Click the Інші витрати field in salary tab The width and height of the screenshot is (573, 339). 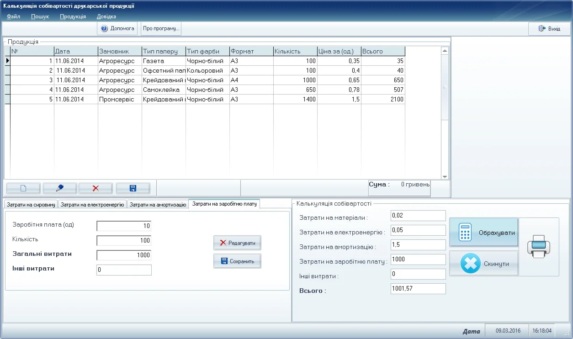(124, 270)
